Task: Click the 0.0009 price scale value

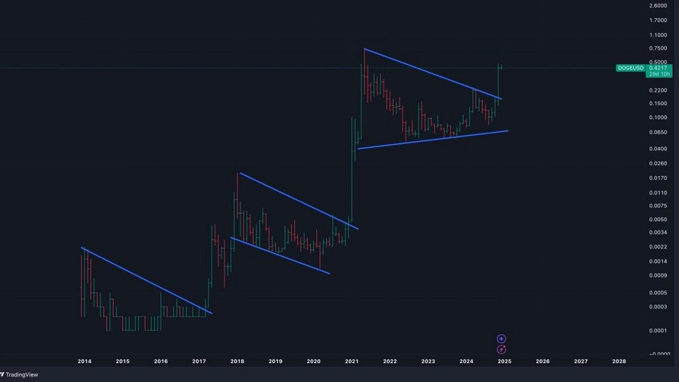Action: point(658,275)
